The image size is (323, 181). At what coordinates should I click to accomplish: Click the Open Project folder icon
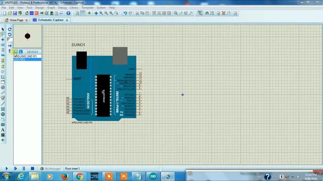[10, 14]
